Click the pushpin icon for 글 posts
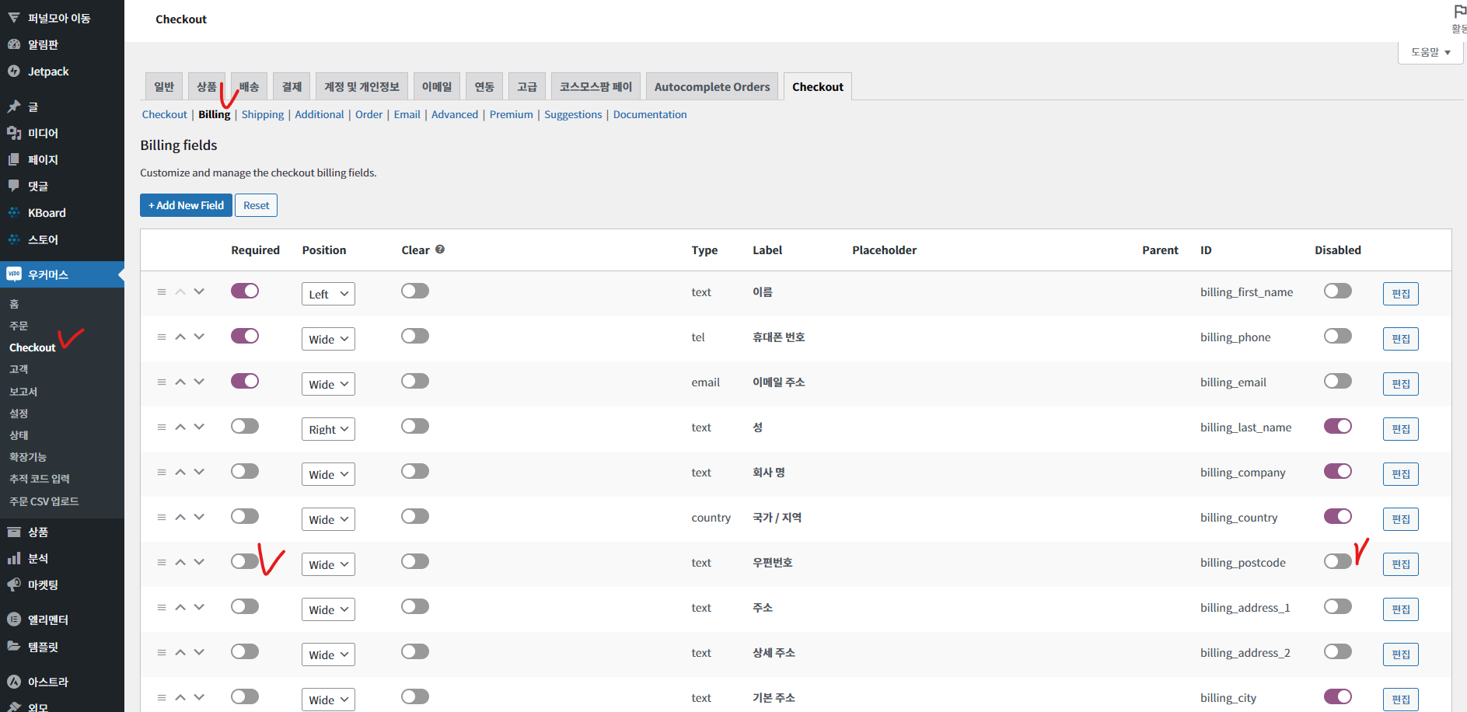The width and height of the screenshot is (1467, 712). [x=14, y=106]
